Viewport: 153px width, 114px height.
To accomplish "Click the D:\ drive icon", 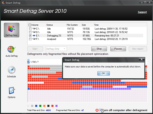I will (34, 32).
